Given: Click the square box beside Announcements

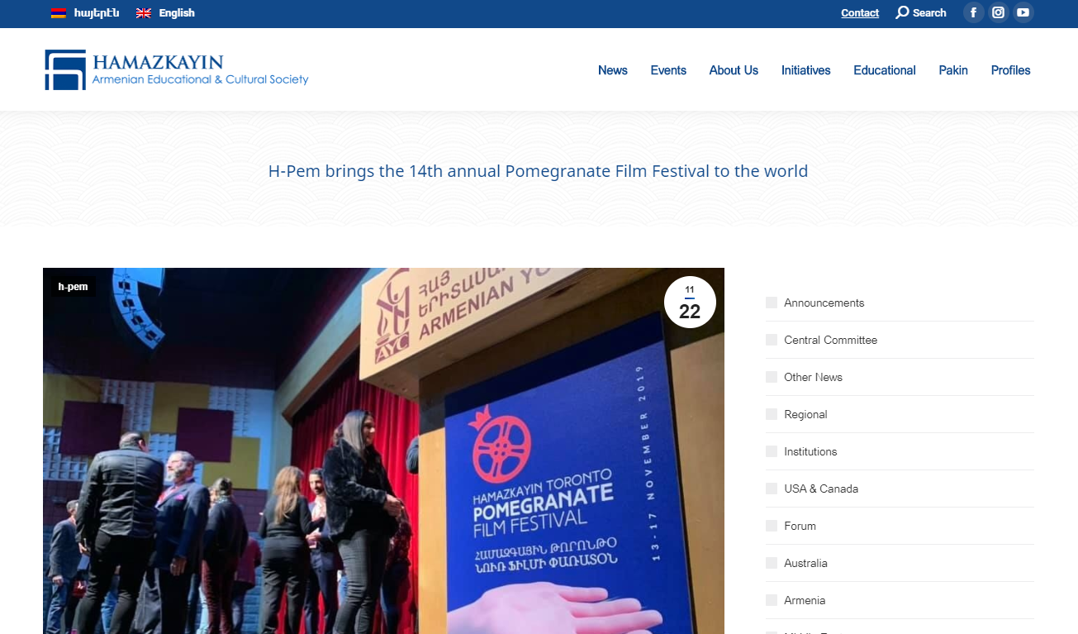Looking at the screenshot, I should (772, 303).
